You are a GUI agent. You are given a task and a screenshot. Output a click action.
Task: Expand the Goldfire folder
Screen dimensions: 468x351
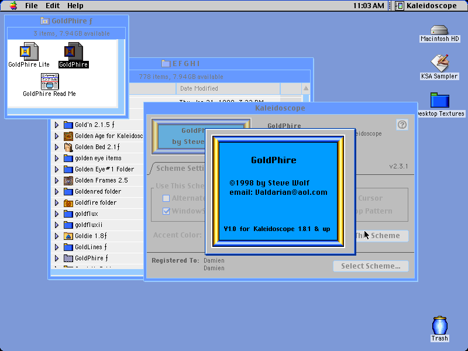(57, 202)
